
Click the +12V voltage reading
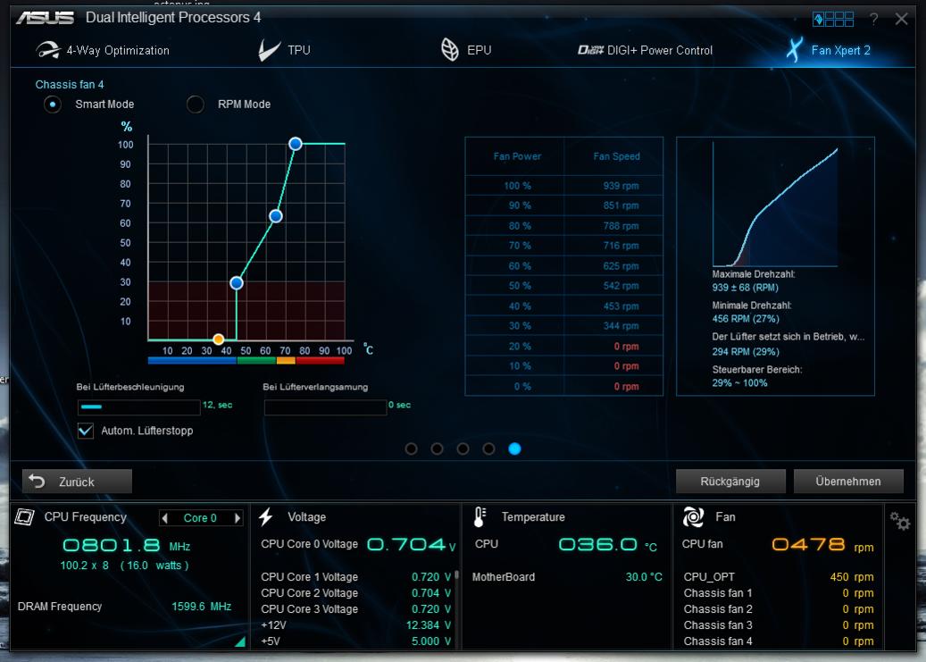coord(429,625)
